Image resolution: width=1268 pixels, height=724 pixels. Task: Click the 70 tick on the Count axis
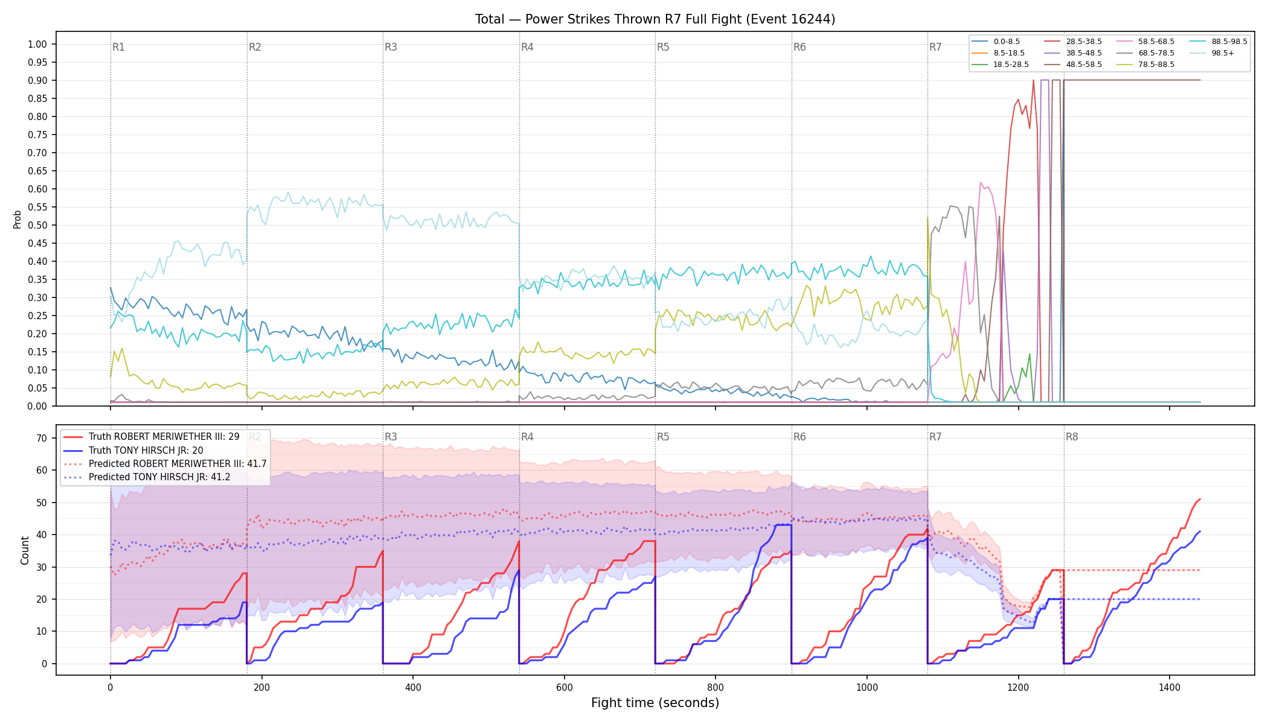pos(42,439)
